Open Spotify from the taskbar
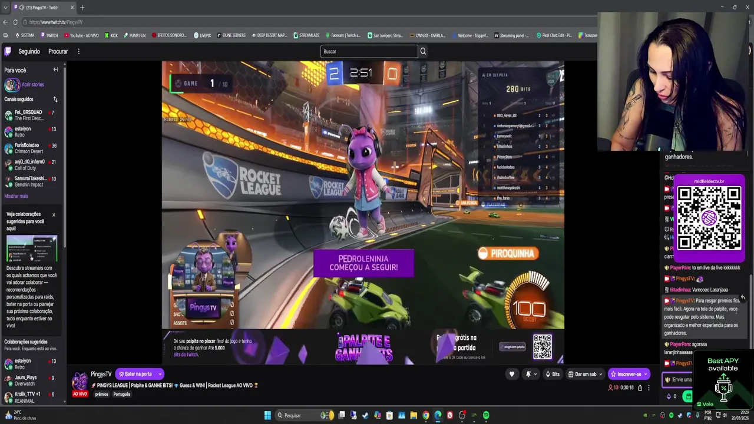The width and height of the screenshot is (754, 424). tap(486, 415)
